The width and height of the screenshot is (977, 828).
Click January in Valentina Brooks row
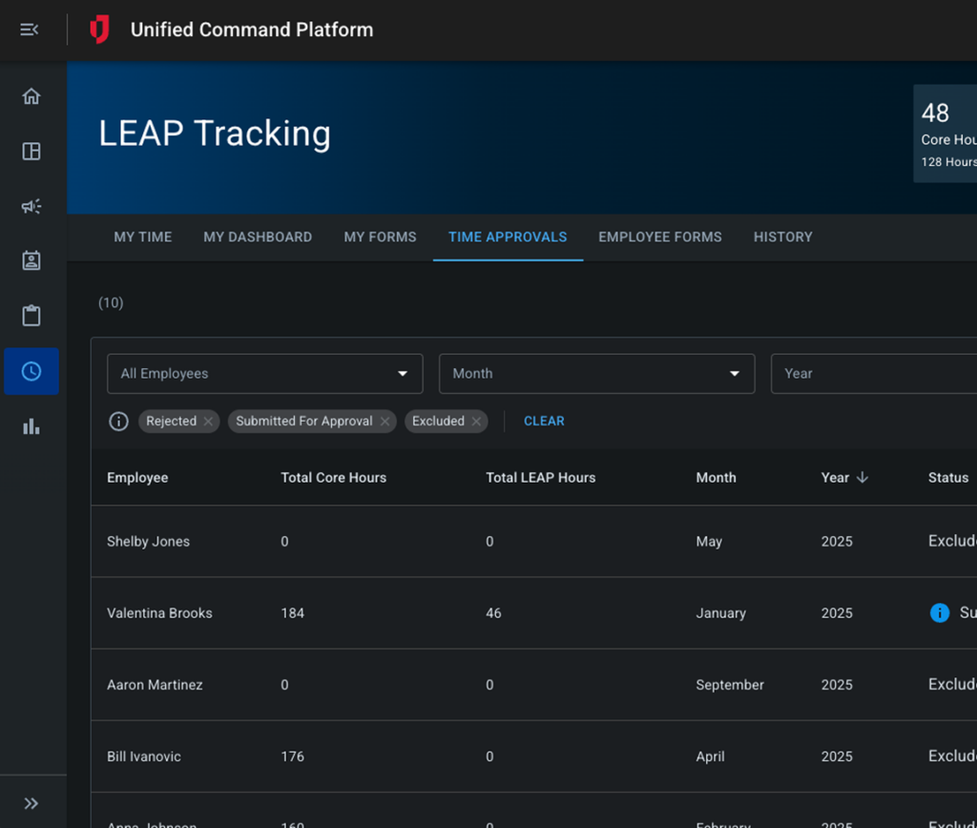click(x=721, y=613)
